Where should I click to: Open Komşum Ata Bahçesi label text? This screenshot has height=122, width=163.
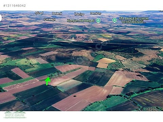pyautogui.click(x=81, y=21)
